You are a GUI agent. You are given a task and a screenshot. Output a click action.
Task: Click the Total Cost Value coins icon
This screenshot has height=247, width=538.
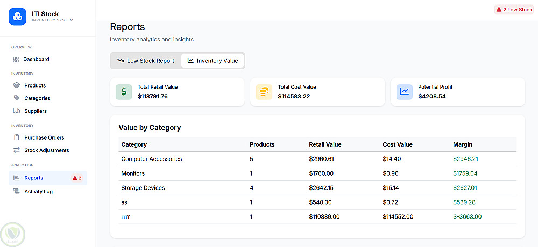pyautogui.click(x=264, y=92)
